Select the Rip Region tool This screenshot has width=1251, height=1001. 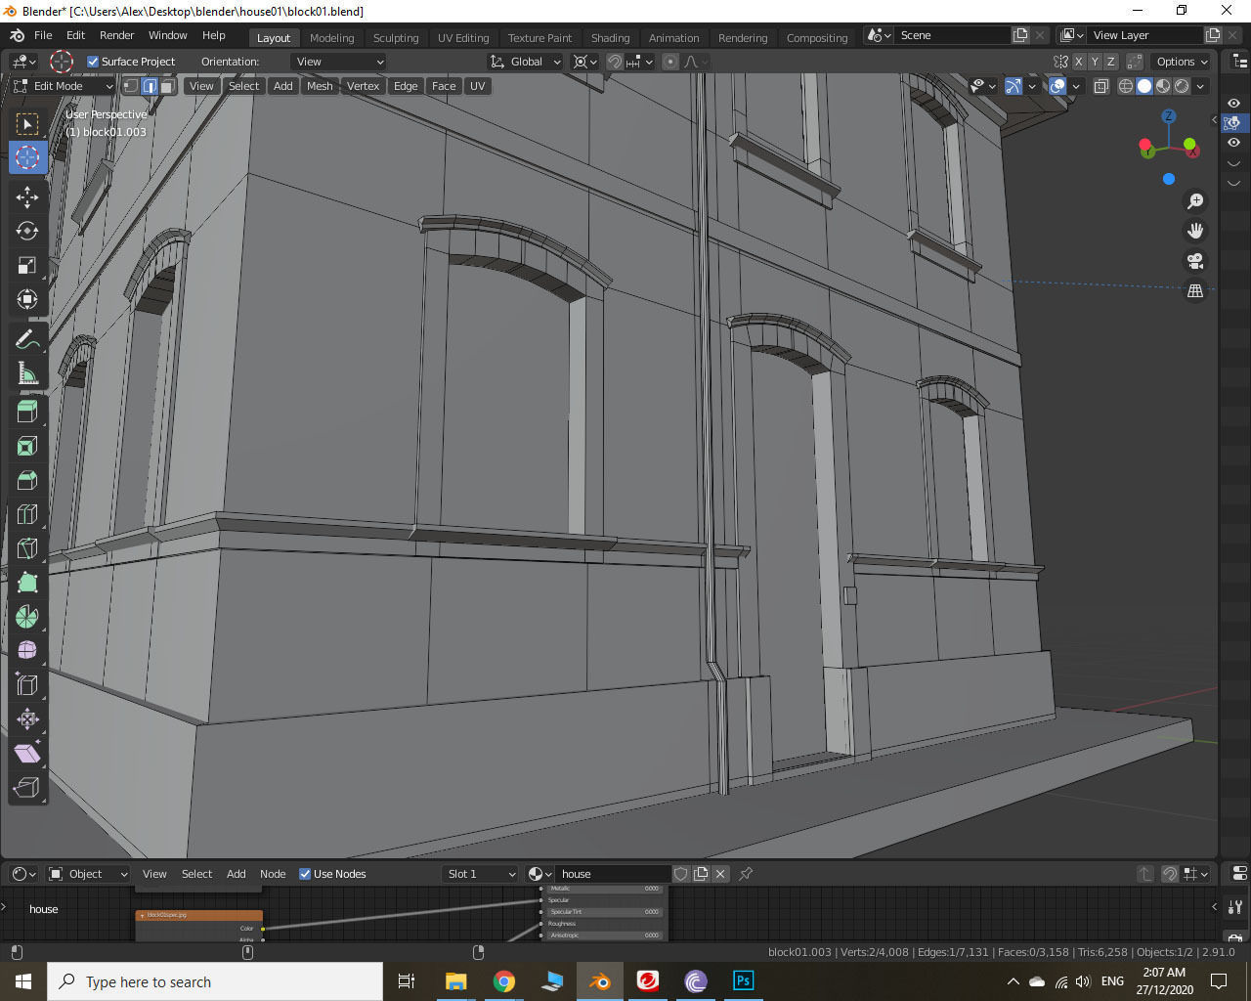click(27, 788)
